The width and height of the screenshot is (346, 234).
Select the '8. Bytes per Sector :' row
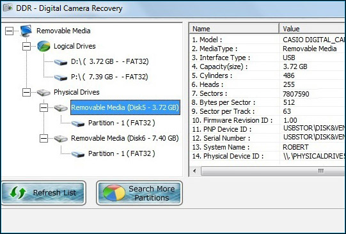point(268,102)
